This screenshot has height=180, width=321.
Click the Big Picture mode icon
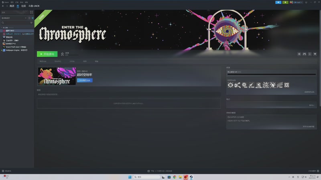click(x=306, y=2)
